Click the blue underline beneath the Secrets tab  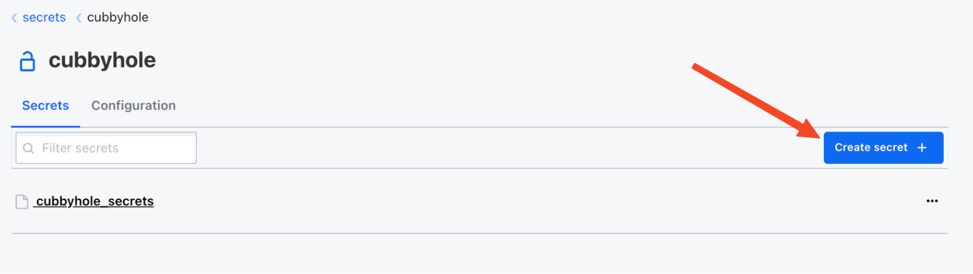[46, 127]
